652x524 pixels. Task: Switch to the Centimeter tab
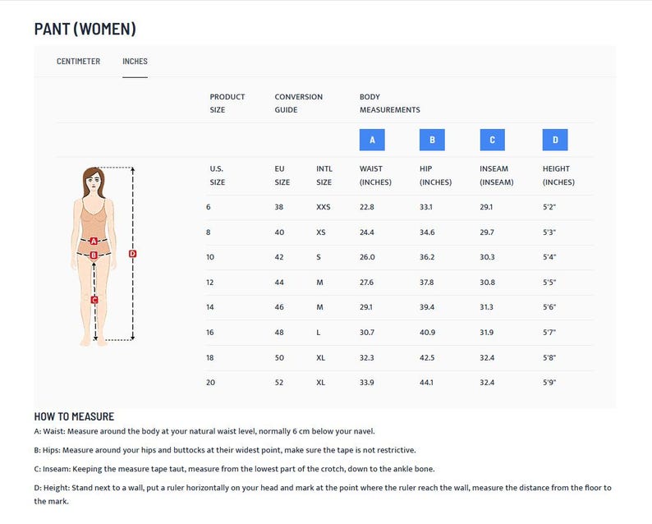coord(78,61)
